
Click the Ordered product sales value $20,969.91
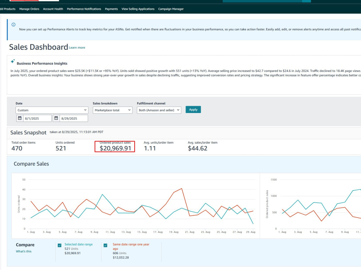tap(116, 148)
